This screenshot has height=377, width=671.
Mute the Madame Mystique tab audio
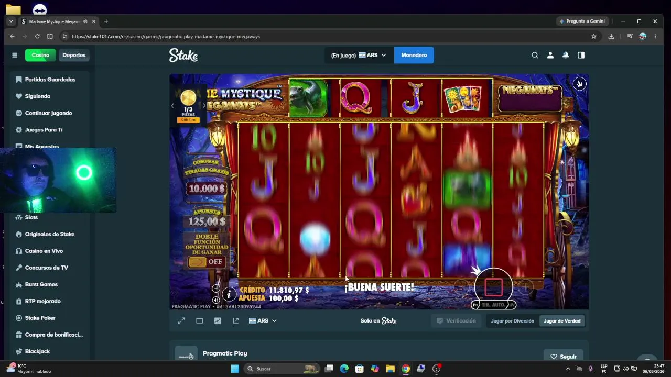(85, 21)
